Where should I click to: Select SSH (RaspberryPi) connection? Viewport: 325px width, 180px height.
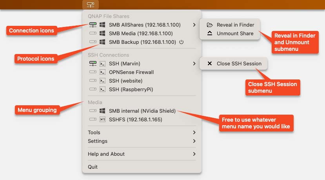pyautogui.click(x=131, y=90)
